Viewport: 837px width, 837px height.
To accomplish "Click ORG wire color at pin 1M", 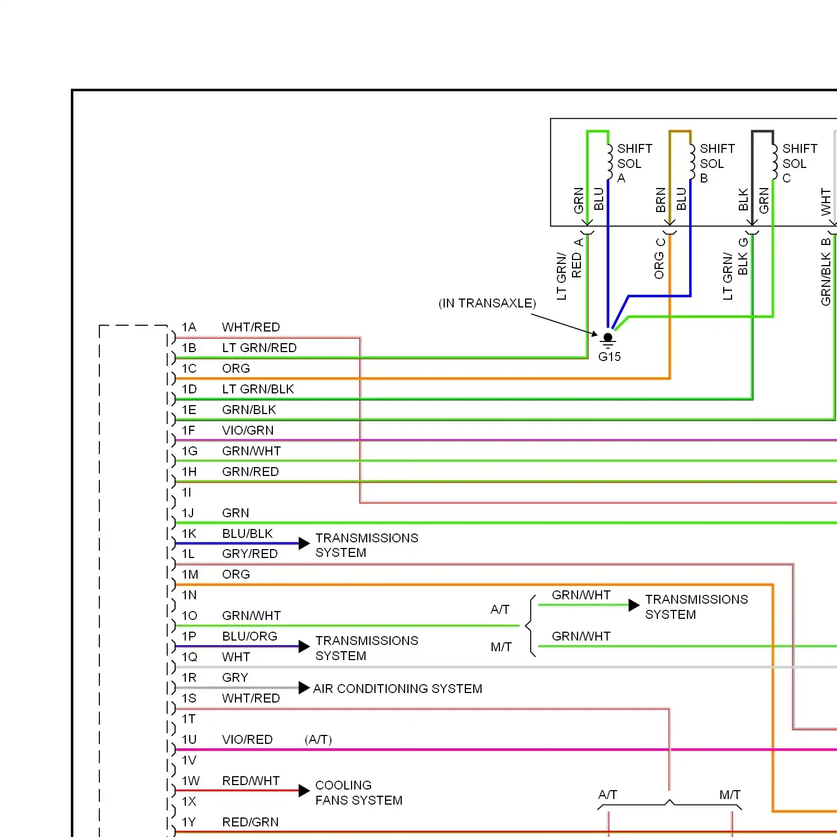I will [236, 575].
